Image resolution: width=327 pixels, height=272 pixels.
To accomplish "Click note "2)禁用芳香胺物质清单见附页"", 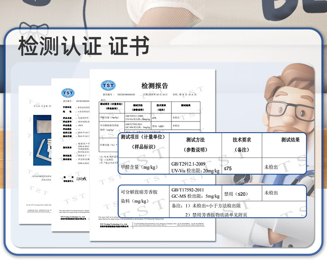I will (216, 215).
